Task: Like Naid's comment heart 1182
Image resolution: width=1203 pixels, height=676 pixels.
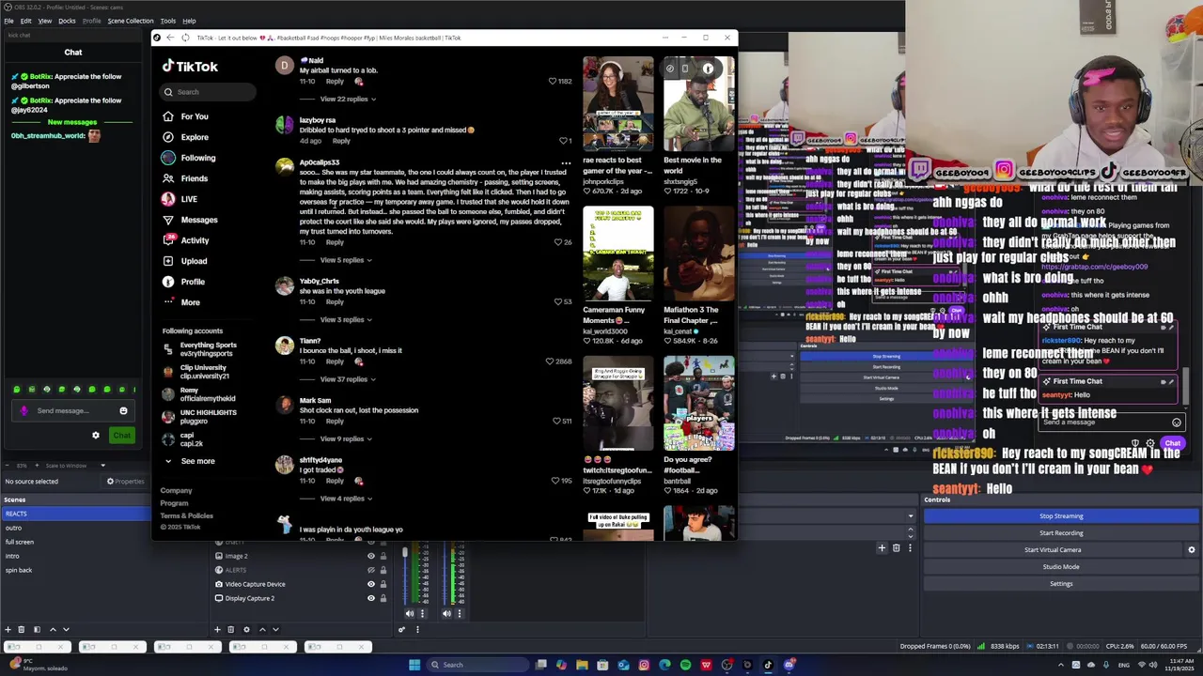Action: pyautogui.click(x=553, y=82)
